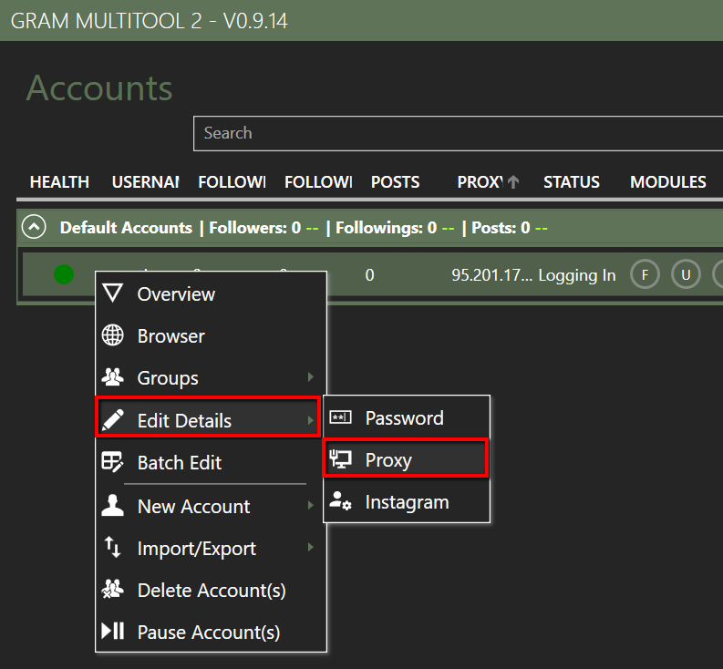Click the globe Browser icon
Screen dimensions: 723x669
point(112,335)
